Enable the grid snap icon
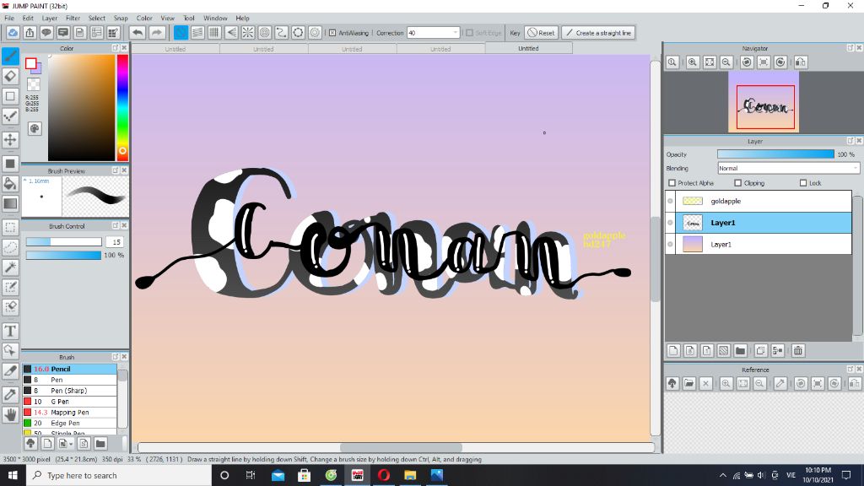 click(x=214, y=33)
